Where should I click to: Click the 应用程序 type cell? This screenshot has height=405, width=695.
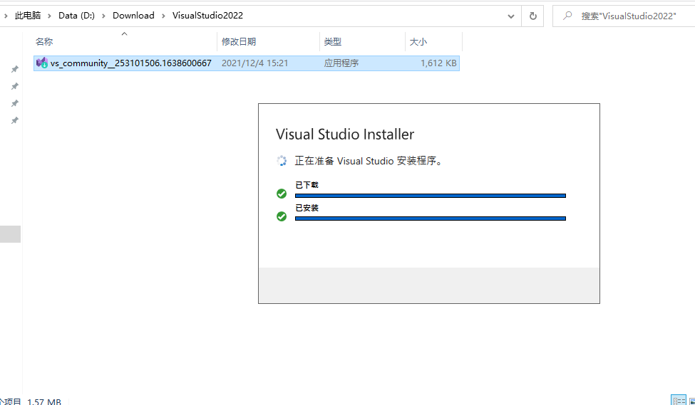(x=341, y=63)
